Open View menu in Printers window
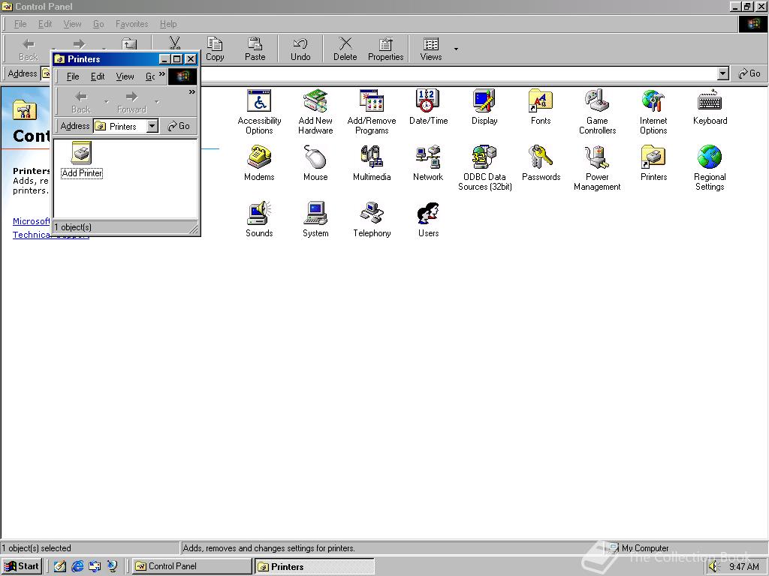Image resolution: width=769 pixels, height=576 pixels. coord(125,76)
